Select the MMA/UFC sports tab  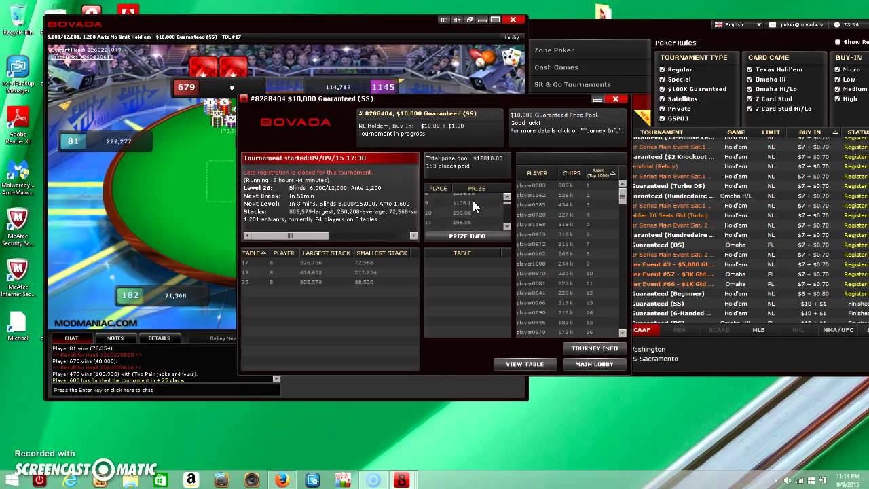[x=838, y=330]
